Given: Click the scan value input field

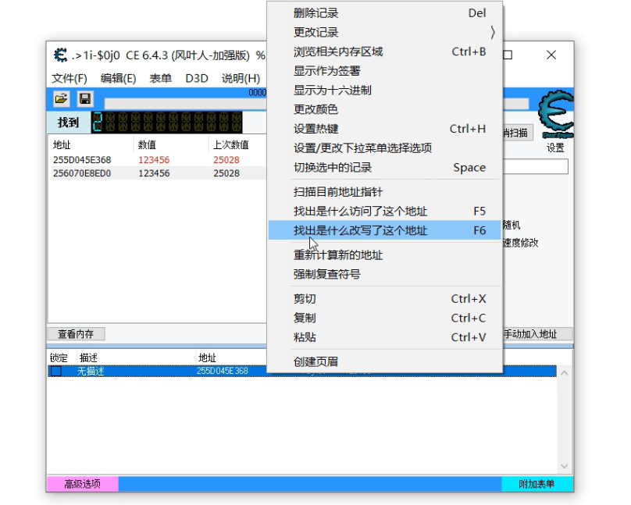Looking at the screenshot, I should 535,166.
